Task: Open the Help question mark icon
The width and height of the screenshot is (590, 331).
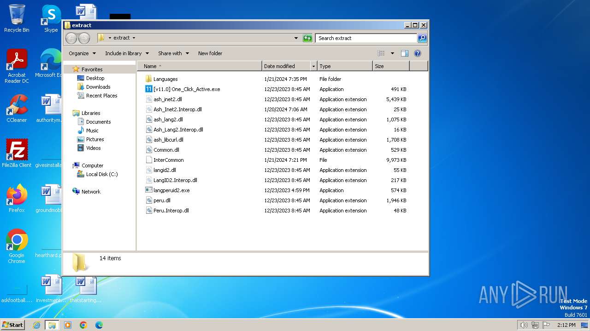Action: point(418,53)
